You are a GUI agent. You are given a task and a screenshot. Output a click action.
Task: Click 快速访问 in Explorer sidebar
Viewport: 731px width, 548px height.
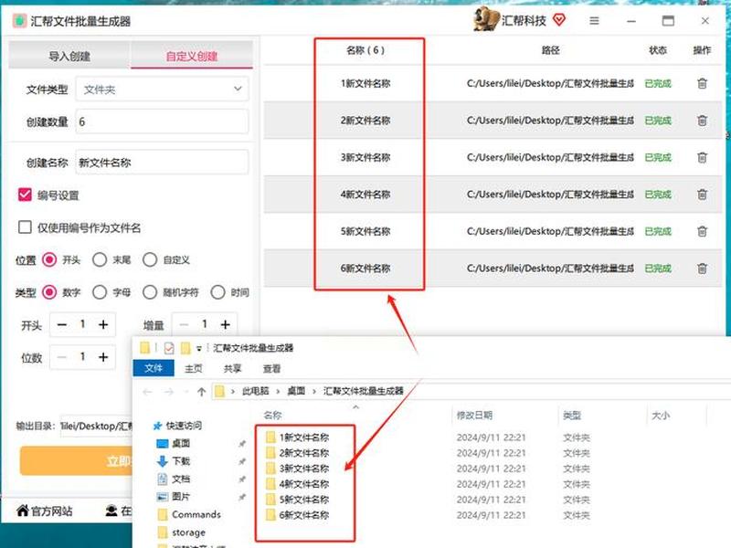[177, 426]
